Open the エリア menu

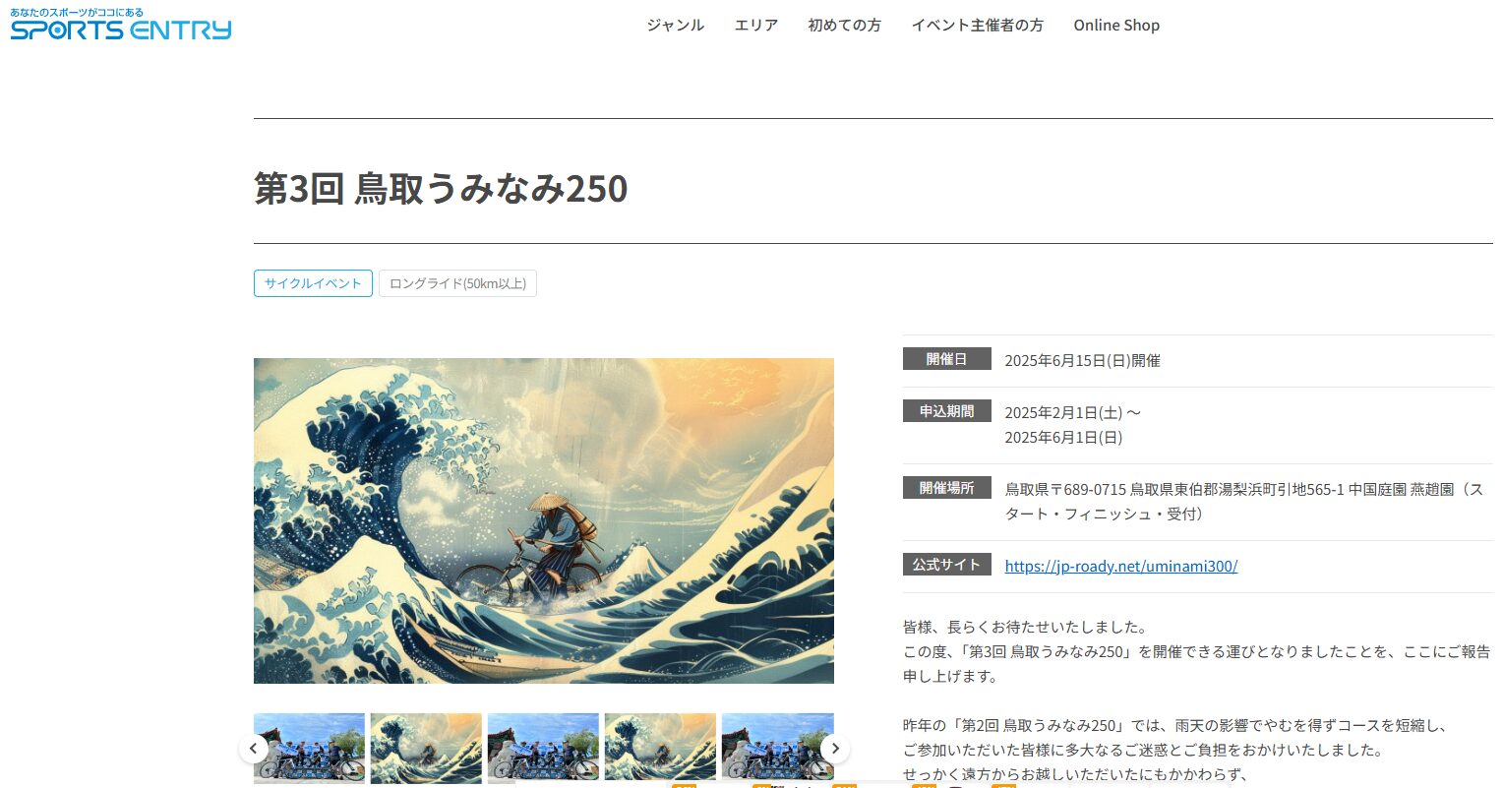coord(755,26)
